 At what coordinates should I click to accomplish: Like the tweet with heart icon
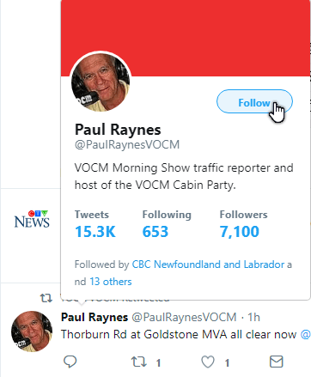pyautogui.click(x=208, y=362)
